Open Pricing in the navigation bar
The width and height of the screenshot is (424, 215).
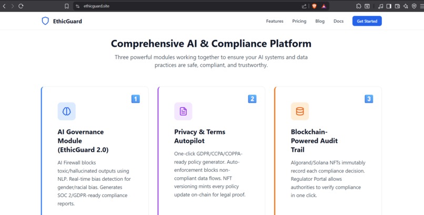point(299,21)
